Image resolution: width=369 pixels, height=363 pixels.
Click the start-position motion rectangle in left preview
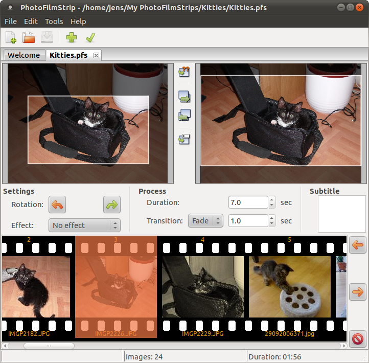(x=88, y=130)
